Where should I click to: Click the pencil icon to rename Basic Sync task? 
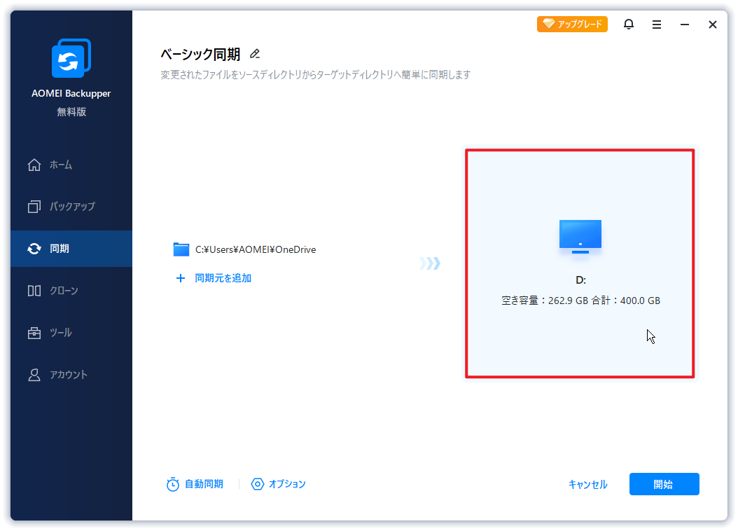click(x=255, y=54)
